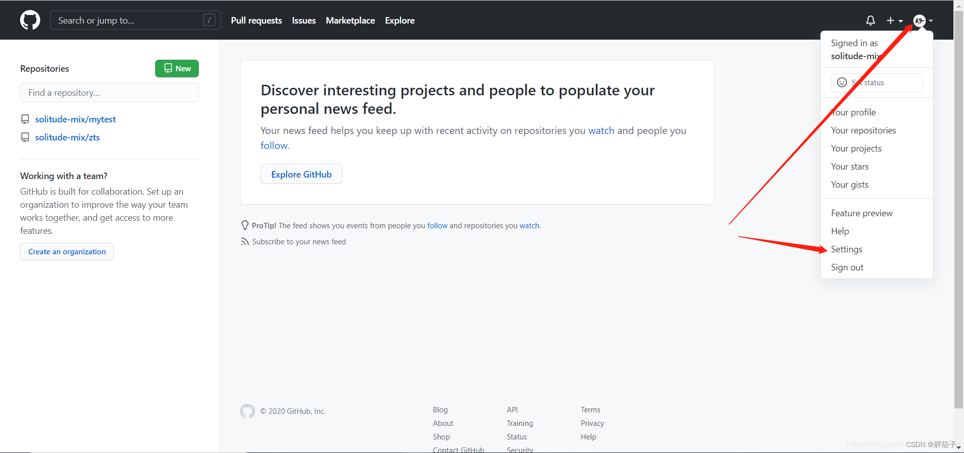Click the GitHub octocat logo in header
The width and height of the screenshot is (964, 453).
pos(30,20)
